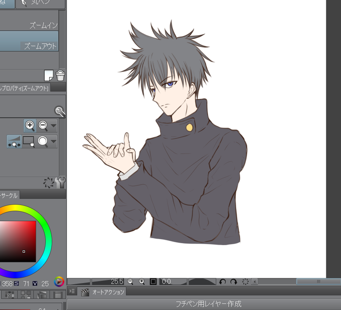
Task: Rotate canvas right with the clockwise arrow
Action: (x=234, y=282)
